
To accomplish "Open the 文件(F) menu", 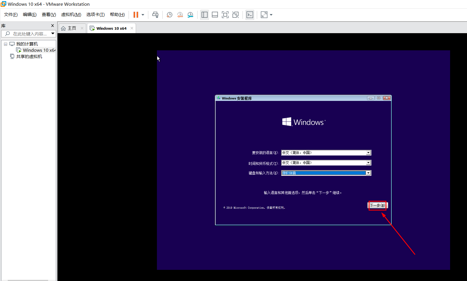I will point(11,15).
